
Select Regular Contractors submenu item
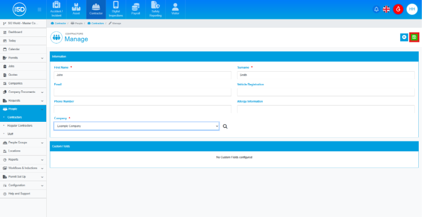[x=23, y=126]
